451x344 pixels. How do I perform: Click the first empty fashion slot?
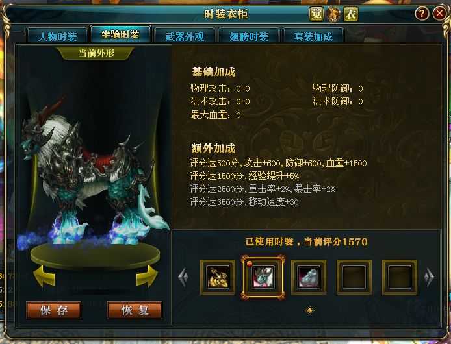point(354,277)
